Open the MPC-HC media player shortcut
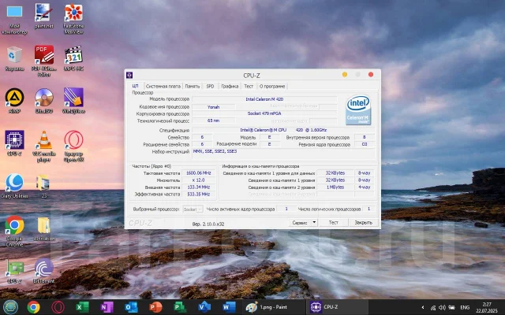This screenshot has height=315, width=505. (73, 58)
